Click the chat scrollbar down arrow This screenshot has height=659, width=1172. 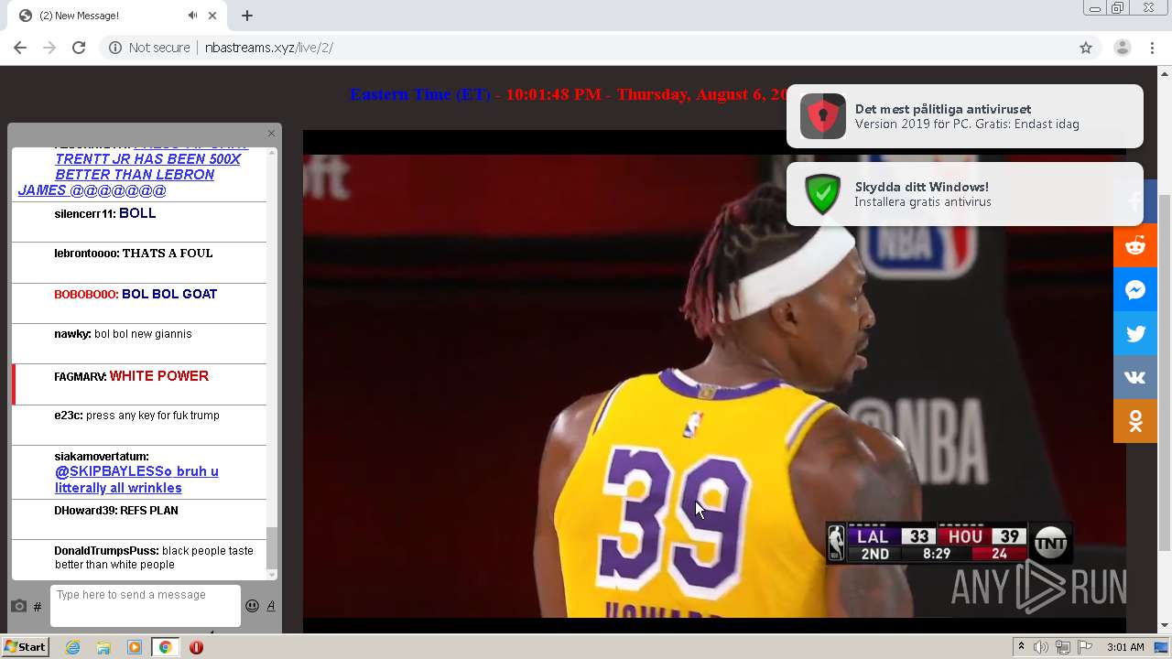[x=271, y=575]
